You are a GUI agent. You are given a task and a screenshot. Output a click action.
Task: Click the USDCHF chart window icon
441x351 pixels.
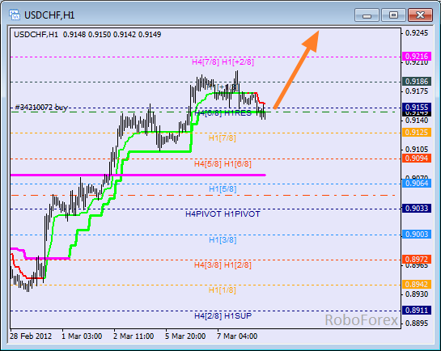tap(14, 15)
